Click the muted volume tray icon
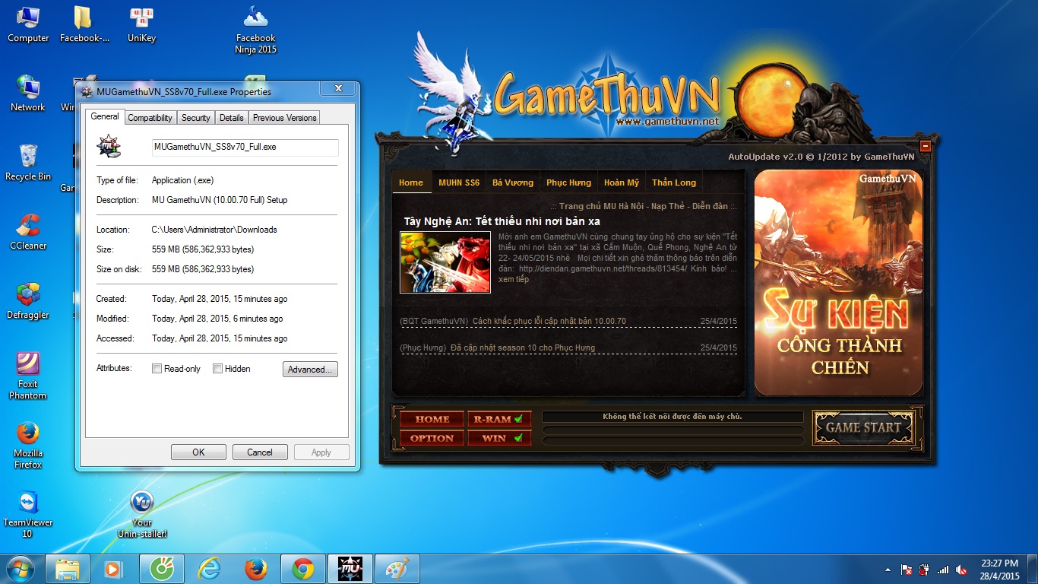1038x584 pixels. point(961,570)
